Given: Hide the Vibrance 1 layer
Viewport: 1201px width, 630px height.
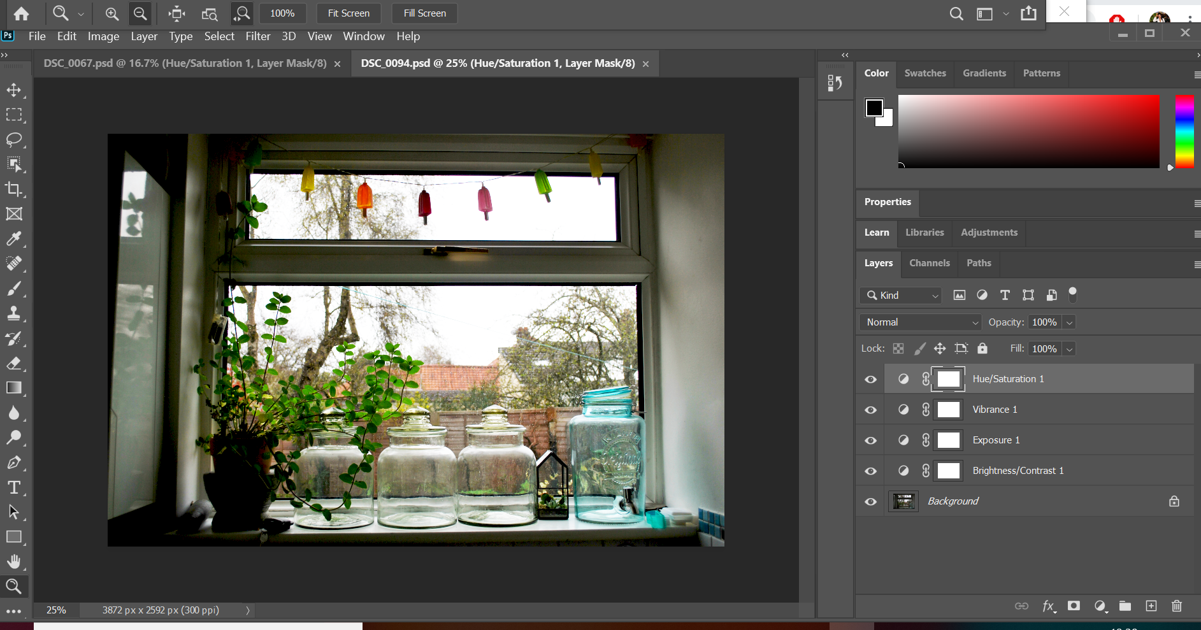Looking at the screenshot, I should click(870, 410).
